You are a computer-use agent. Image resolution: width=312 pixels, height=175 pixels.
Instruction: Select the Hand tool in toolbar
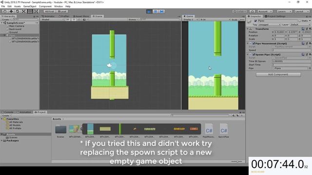click(x=5, y=12)
